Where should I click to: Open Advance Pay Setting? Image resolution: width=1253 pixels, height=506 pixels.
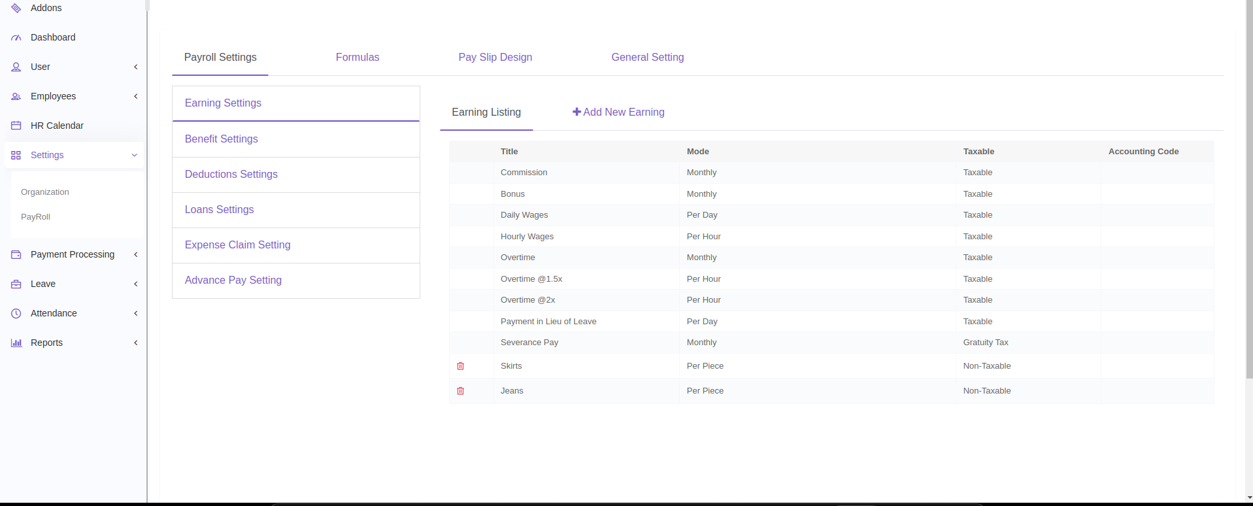point(233,280)
